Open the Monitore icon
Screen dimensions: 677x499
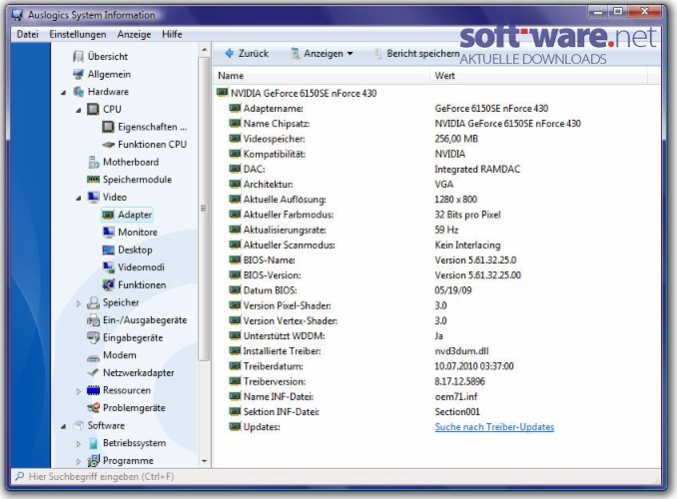point(109,233)
